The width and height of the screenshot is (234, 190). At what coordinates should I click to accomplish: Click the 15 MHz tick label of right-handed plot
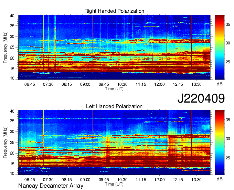tap(12, 69)
